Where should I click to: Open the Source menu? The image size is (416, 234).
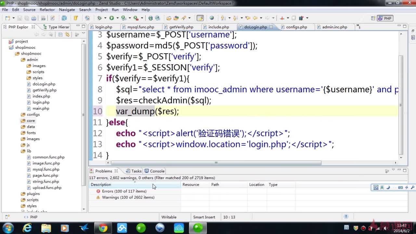29,10
